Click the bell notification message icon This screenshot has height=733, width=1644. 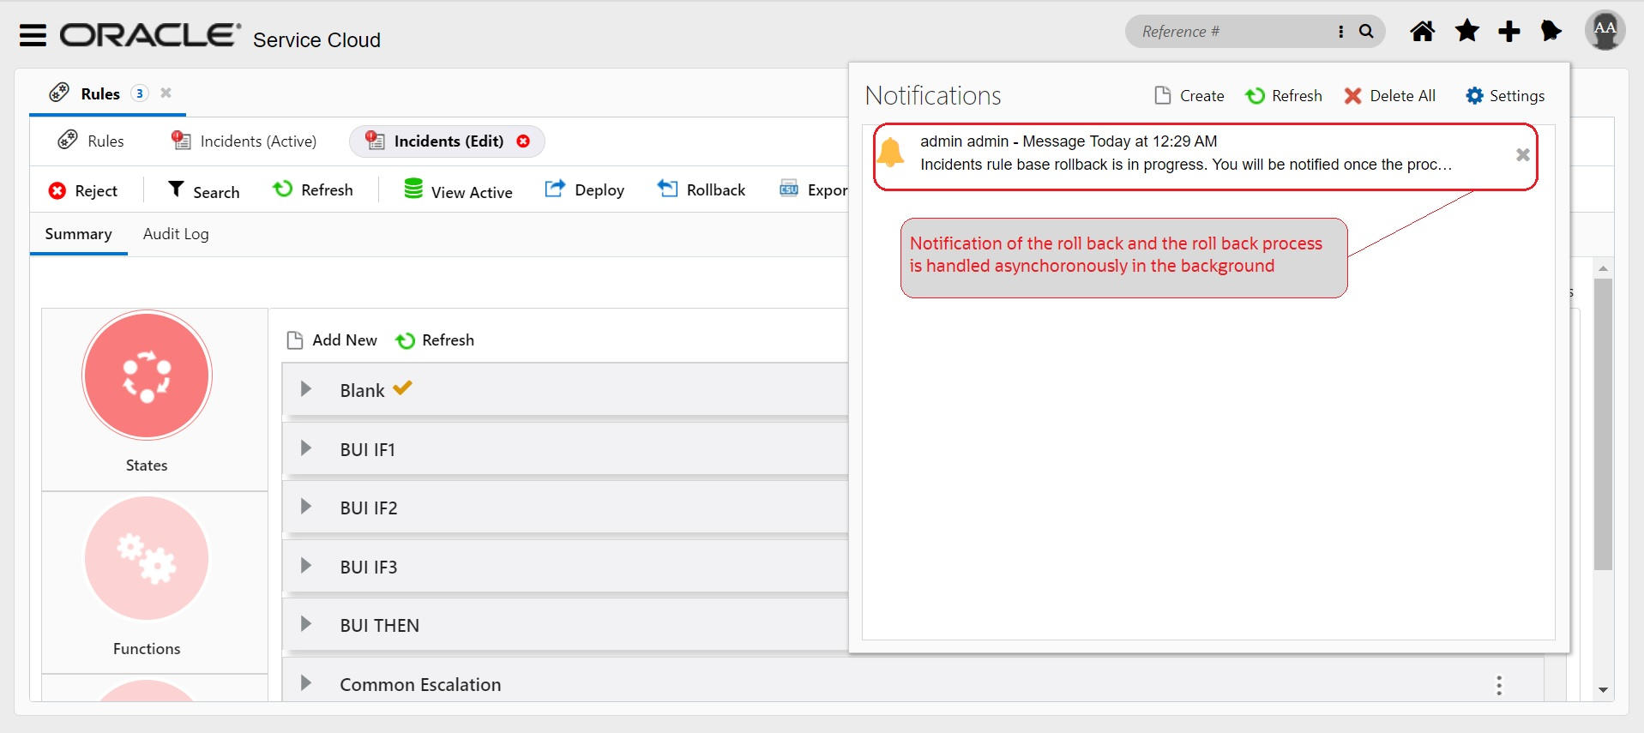(x=891, y=153)
